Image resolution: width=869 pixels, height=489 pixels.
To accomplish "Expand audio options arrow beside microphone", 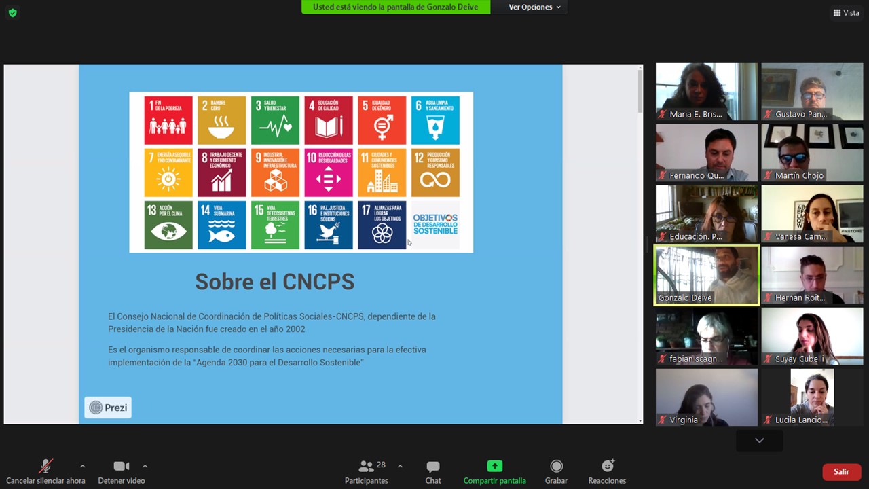I will point(82,467).
